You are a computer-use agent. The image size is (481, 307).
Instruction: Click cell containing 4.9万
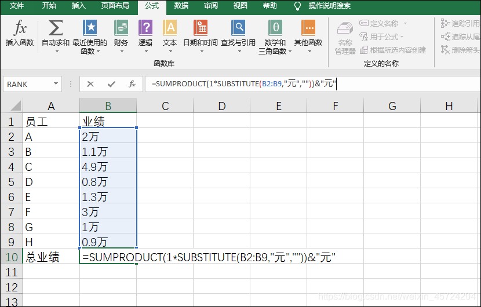[x=108, y=167]
